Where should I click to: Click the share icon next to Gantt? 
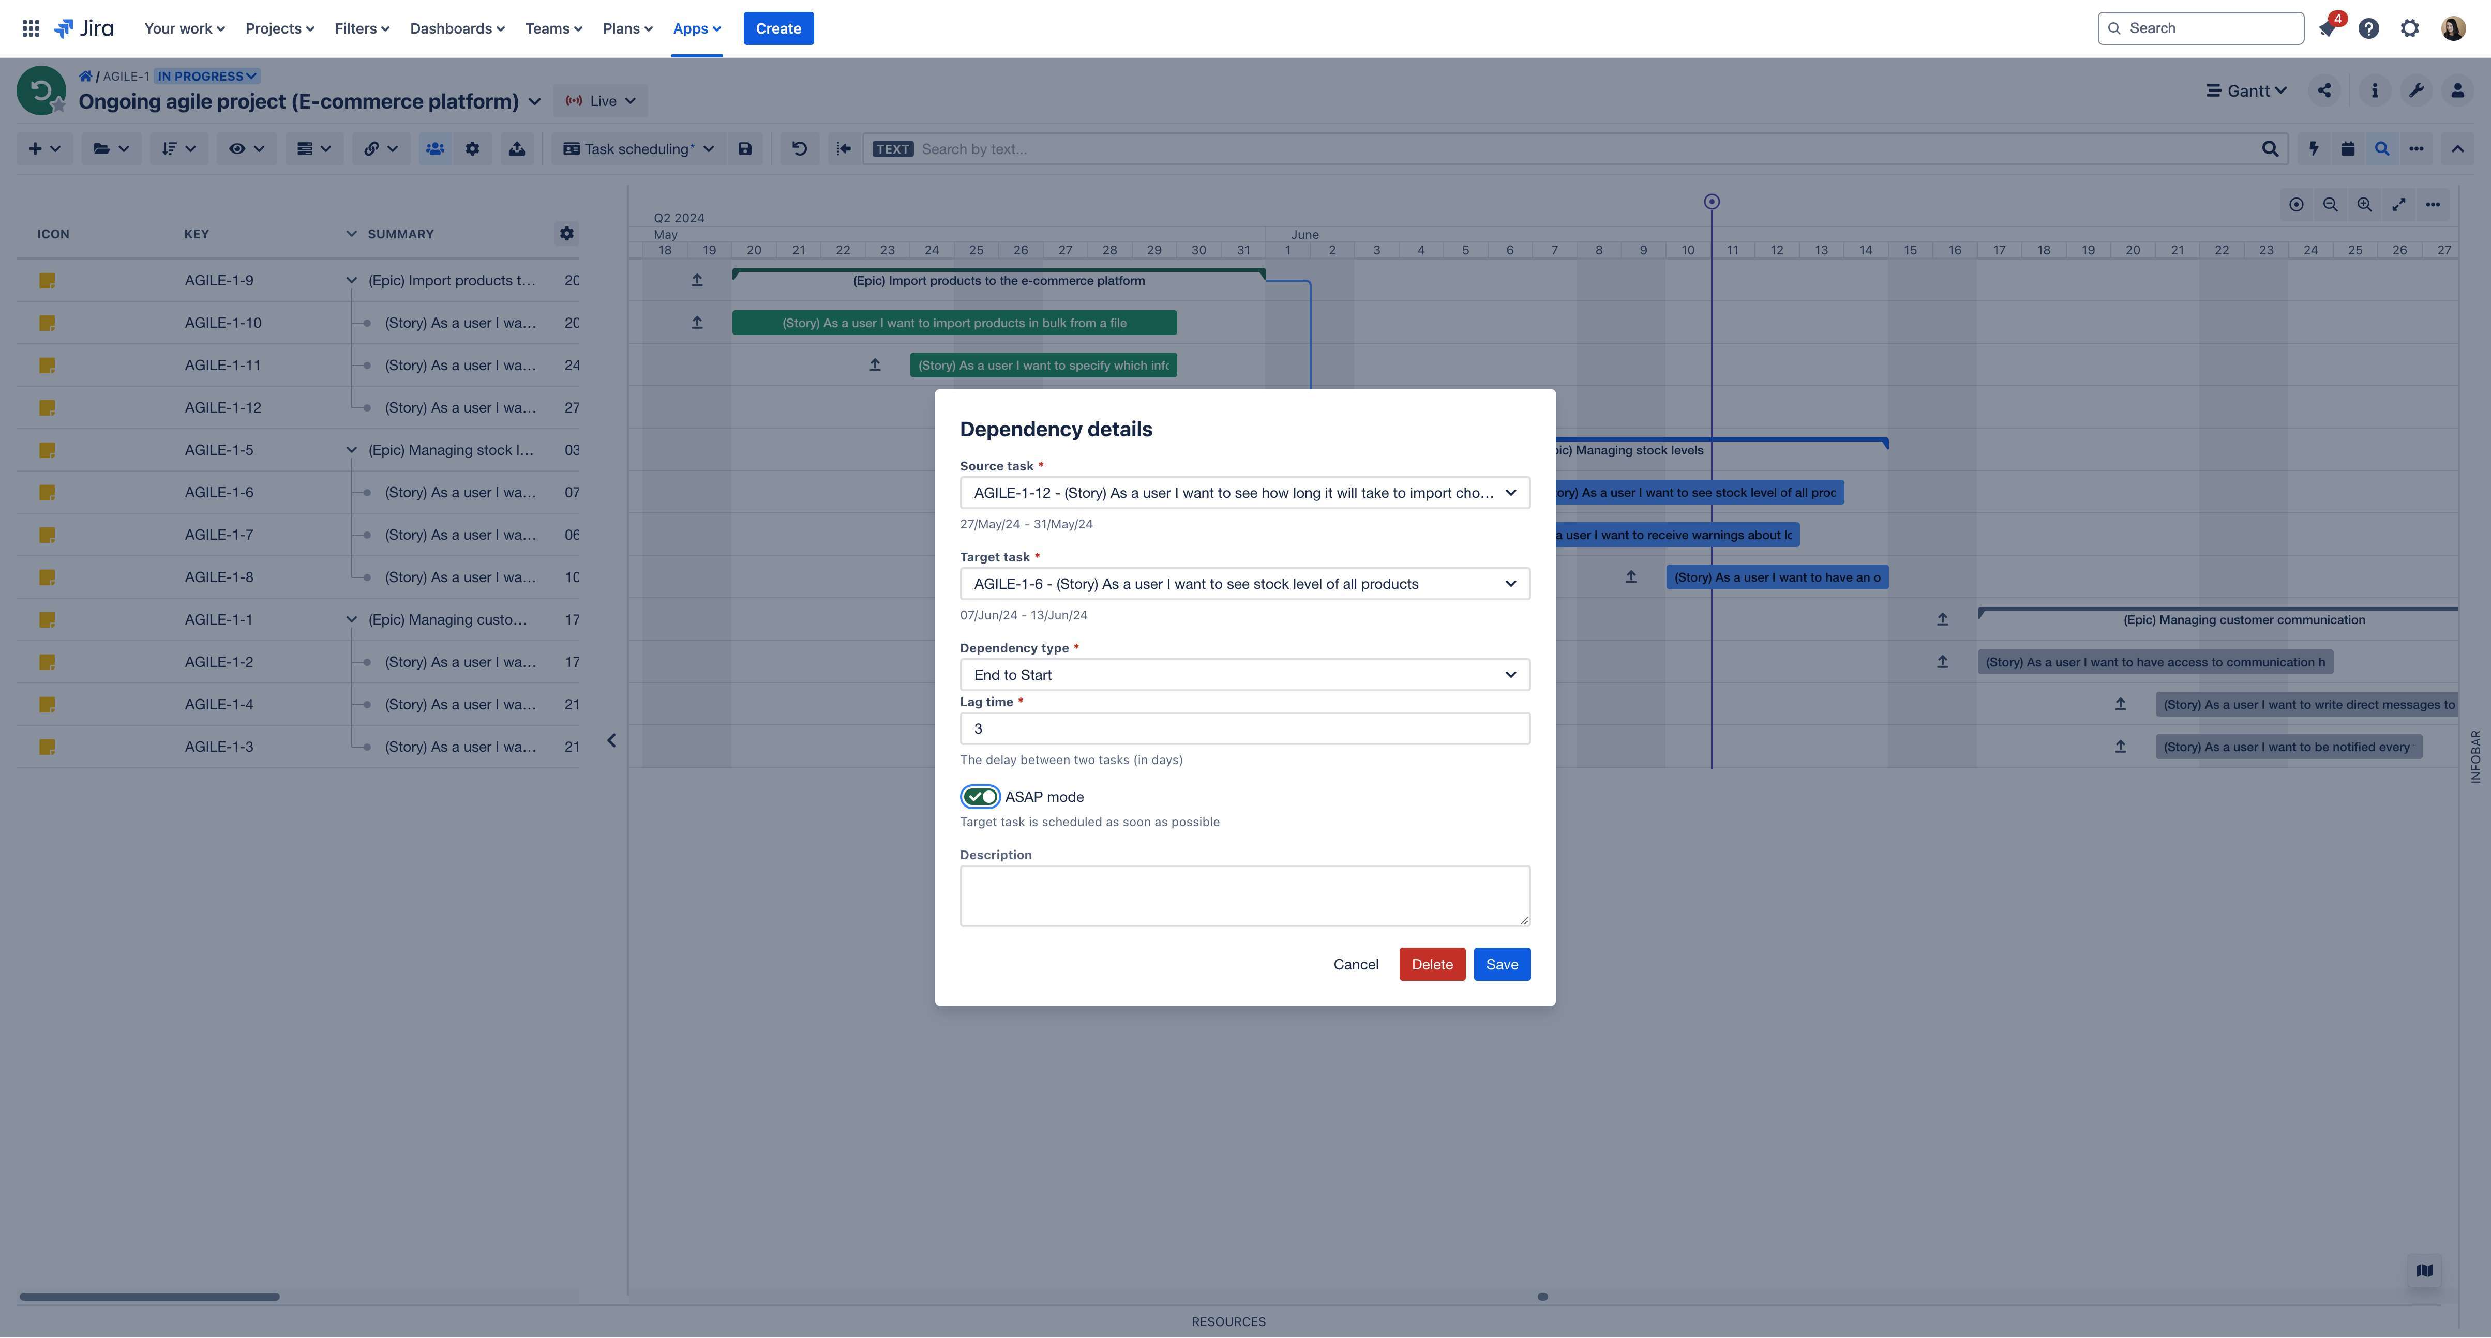pyautogui.click(x=2324, y=90)
